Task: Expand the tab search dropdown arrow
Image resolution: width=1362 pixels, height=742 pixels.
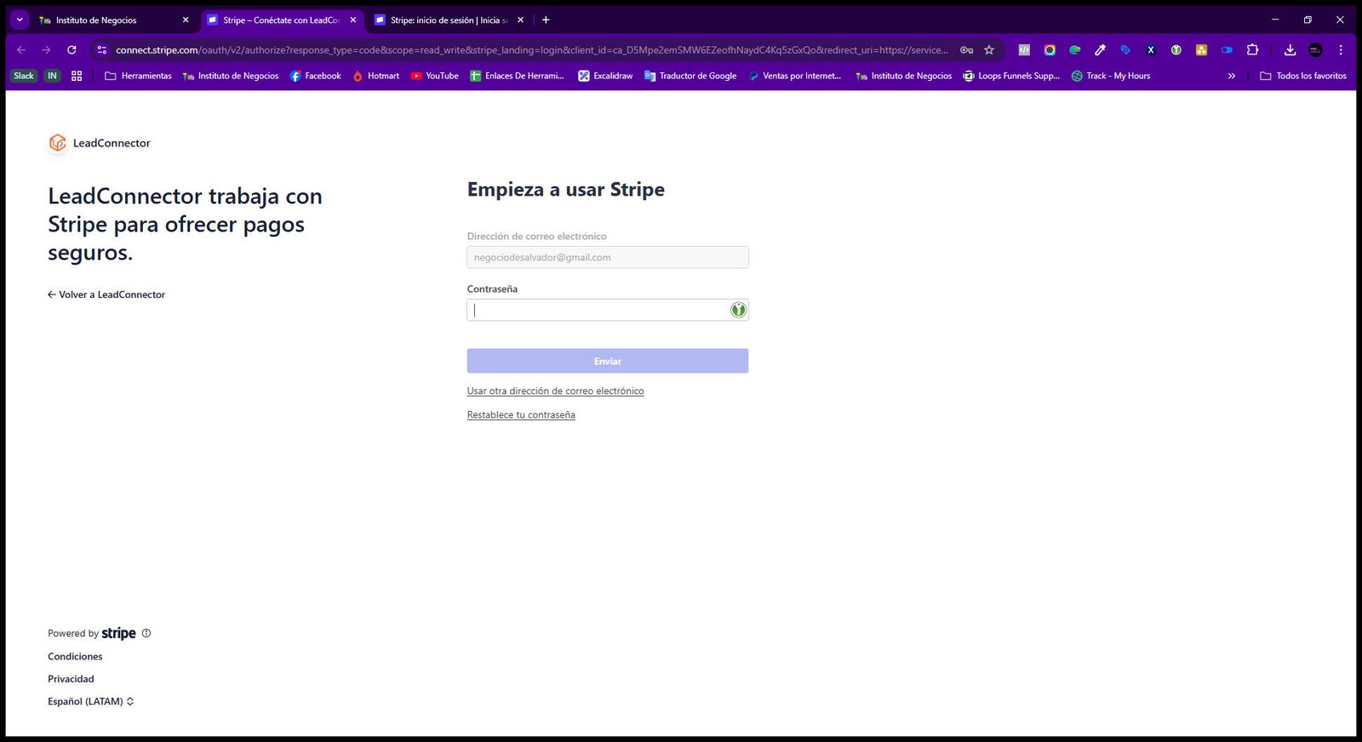Action: [x=20, y=20]
